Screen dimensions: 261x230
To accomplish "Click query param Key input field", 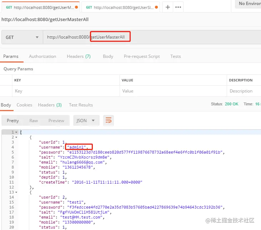I will tap(66, 91).
